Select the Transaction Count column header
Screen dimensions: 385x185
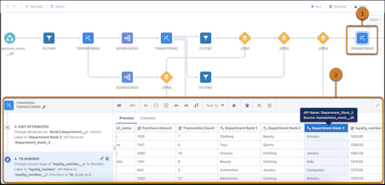click(x=196, y=128)
